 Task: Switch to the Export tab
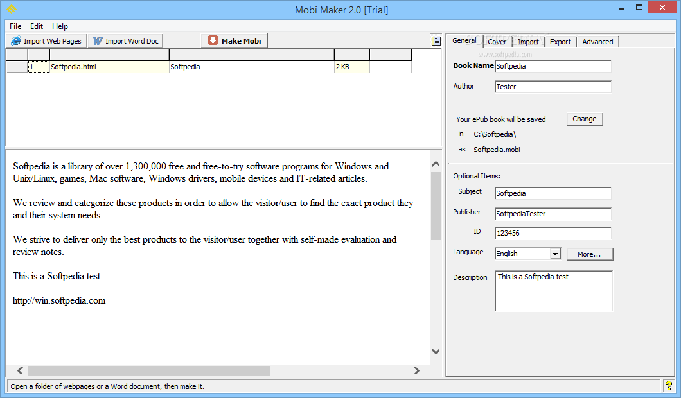pyautogui.click(x=560, y=42)
